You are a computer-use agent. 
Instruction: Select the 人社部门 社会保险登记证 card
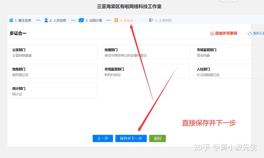pyautogui.click(x=229, y=71)
